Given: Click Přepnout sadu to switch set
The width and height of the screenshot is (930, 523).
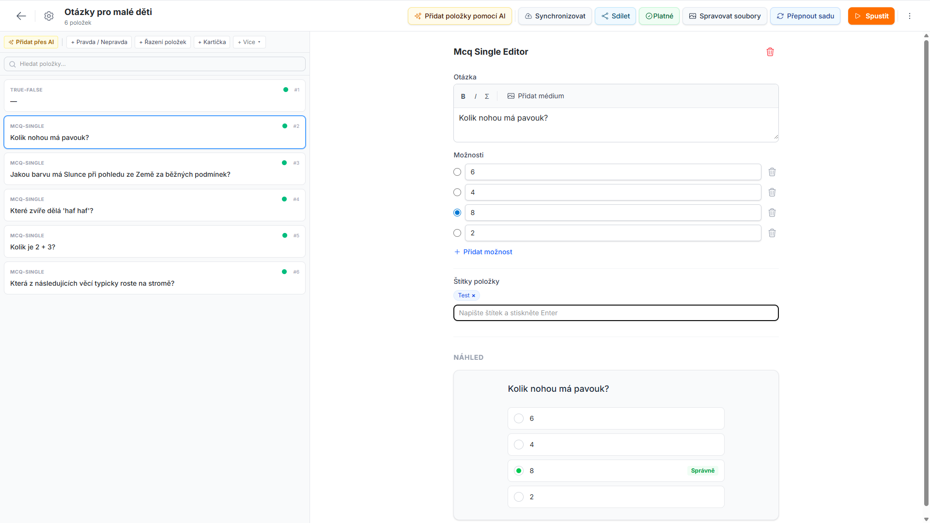Looking at the screenshot, I should (x=805, y=16).
